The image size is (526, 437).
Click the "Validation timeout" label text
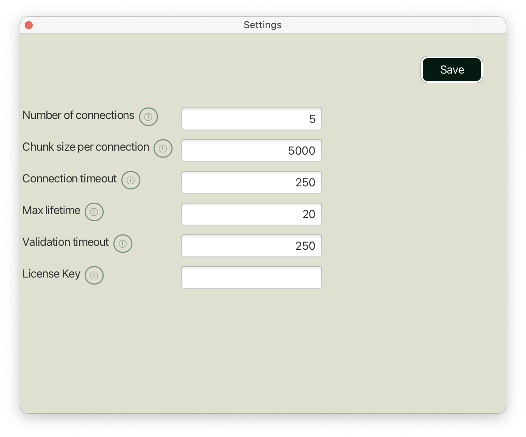pyautogui.click(x=65, y=242)
